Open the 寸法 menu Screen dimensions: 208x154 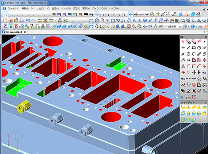tap(40, 8)
